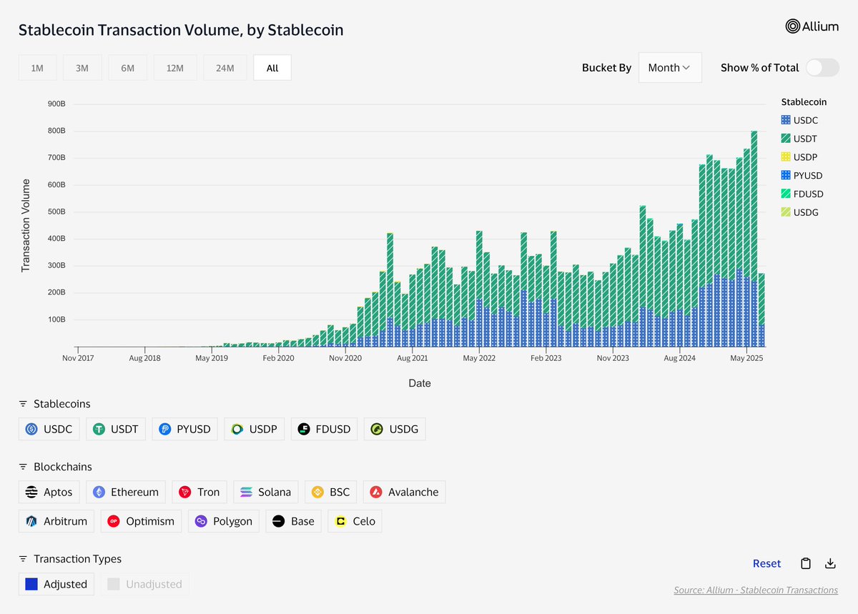Toggle the Polygon blockchain filter chip
The width and height of the screenshot is (858, 614).
(224, 521)
